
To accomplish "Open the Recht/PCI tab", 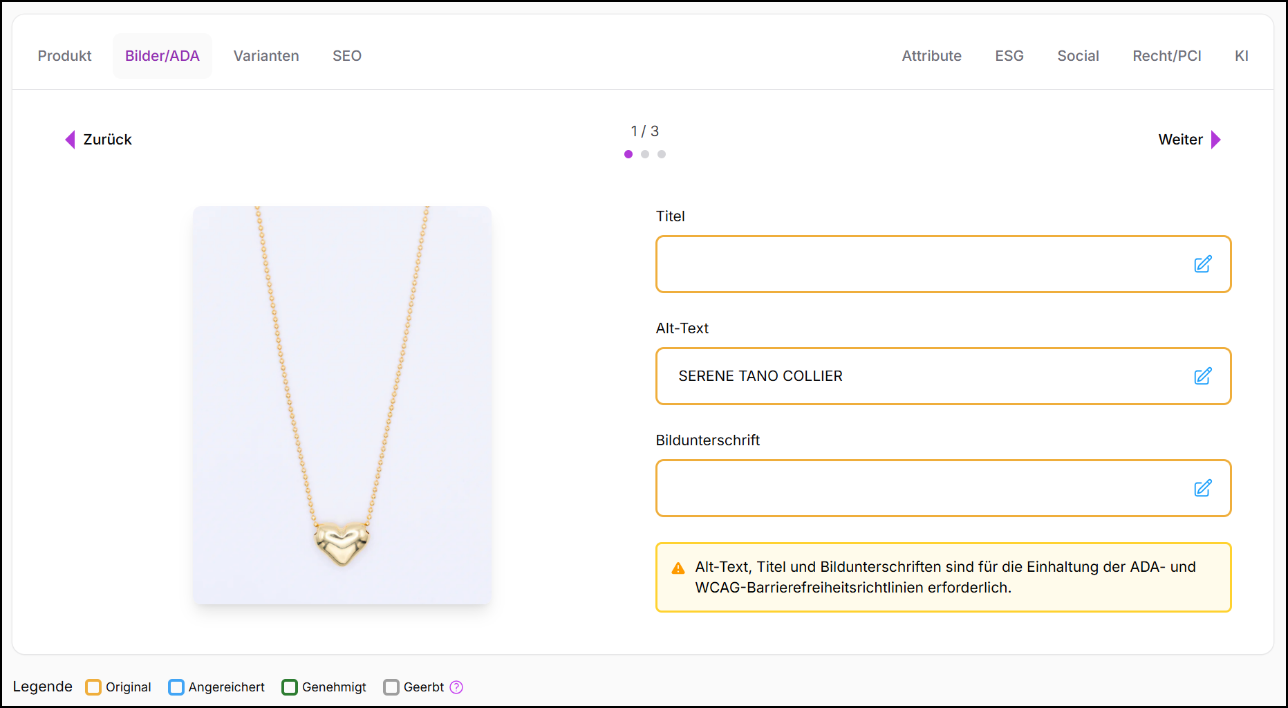I will [x=1166, y=56].
